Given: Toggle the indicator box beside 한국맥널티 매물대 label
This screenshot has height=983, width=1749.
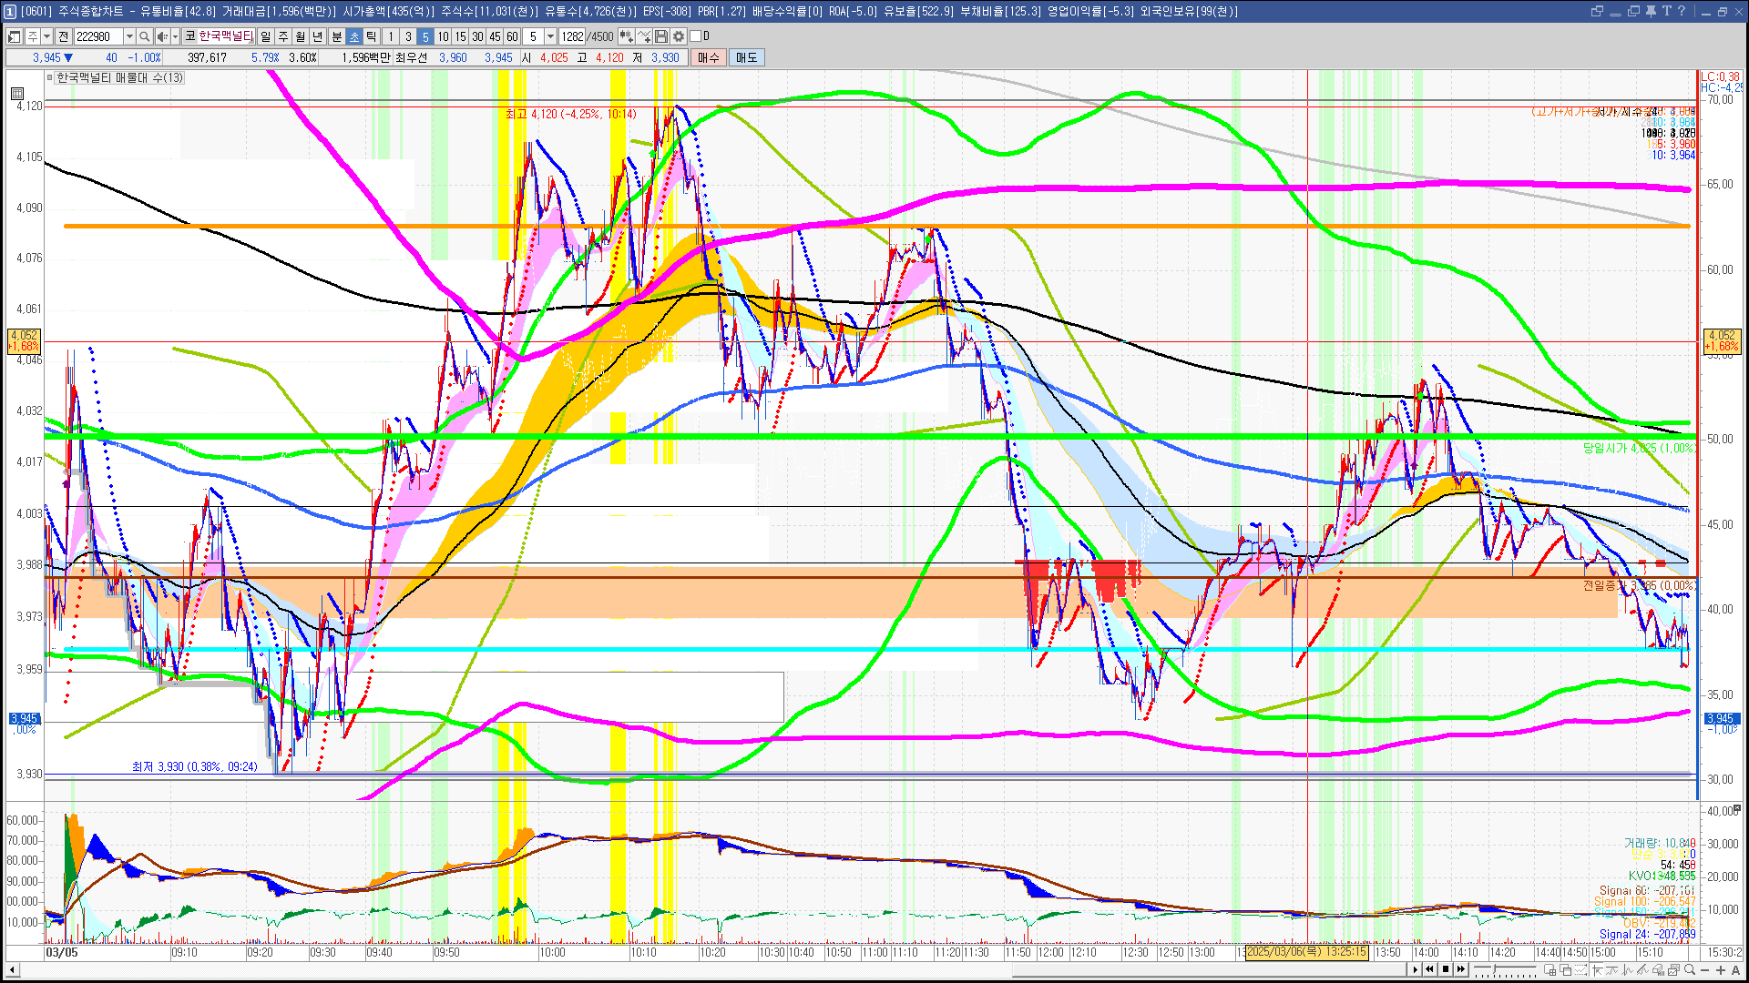Looking at the screenshot, I should 50,77.
